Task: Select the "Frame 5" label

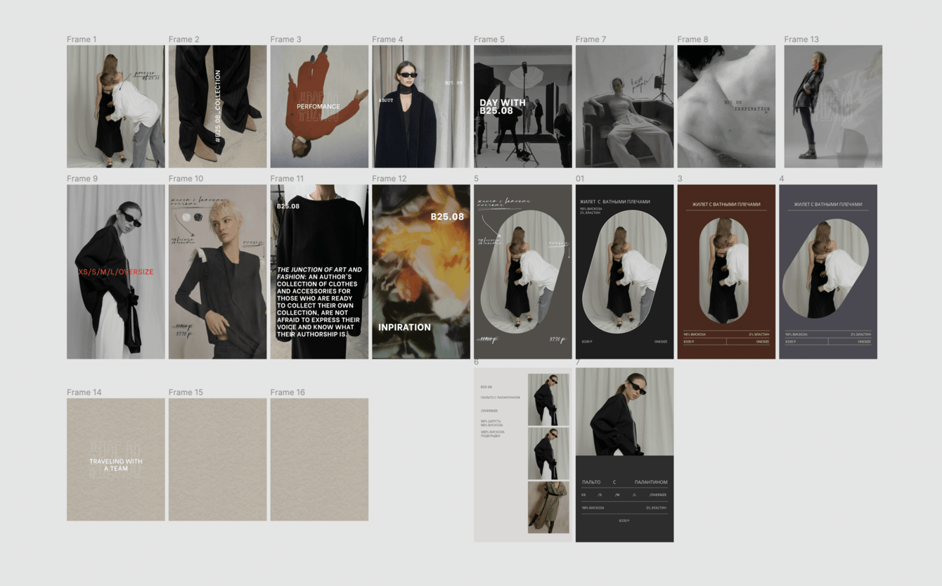Action: 489,39
